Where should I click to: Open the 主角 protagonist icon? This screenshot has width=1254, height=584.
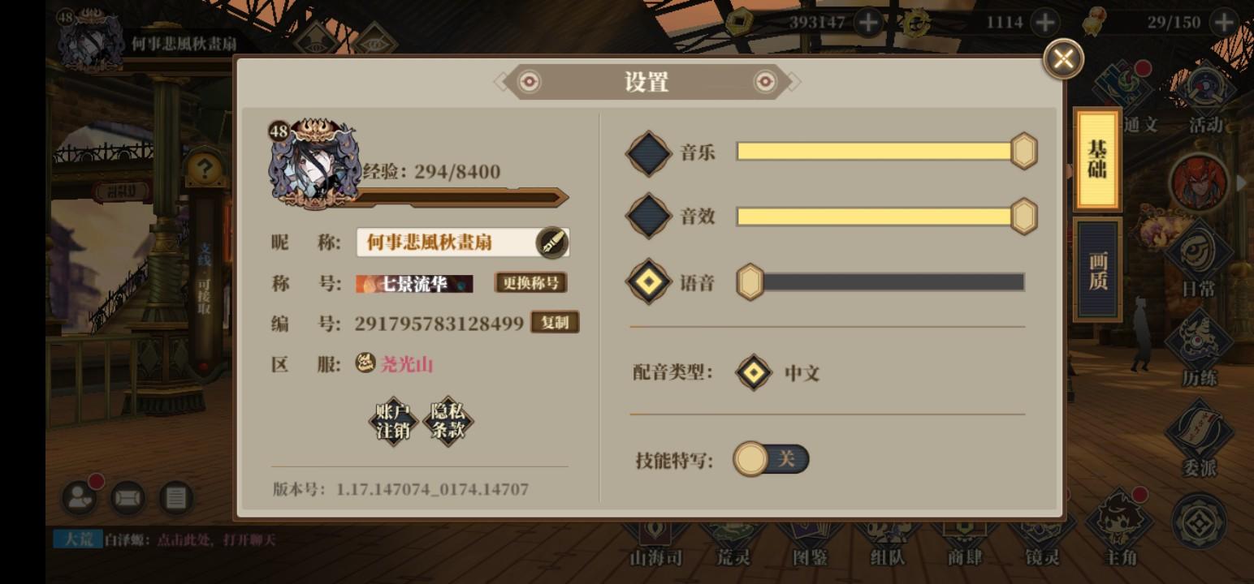[x=1121, y=526]
